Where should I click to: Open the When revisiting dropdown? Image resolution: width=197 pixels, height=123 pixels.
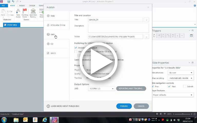pos(181,78)
